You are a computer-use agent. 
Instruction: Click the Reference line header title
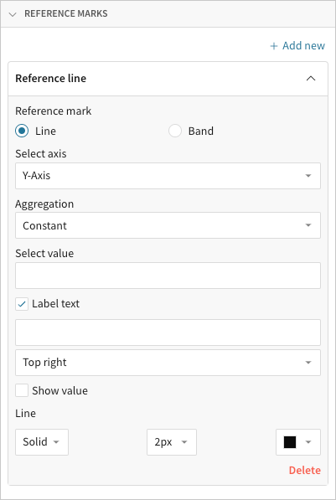click(x=51, y=79)
